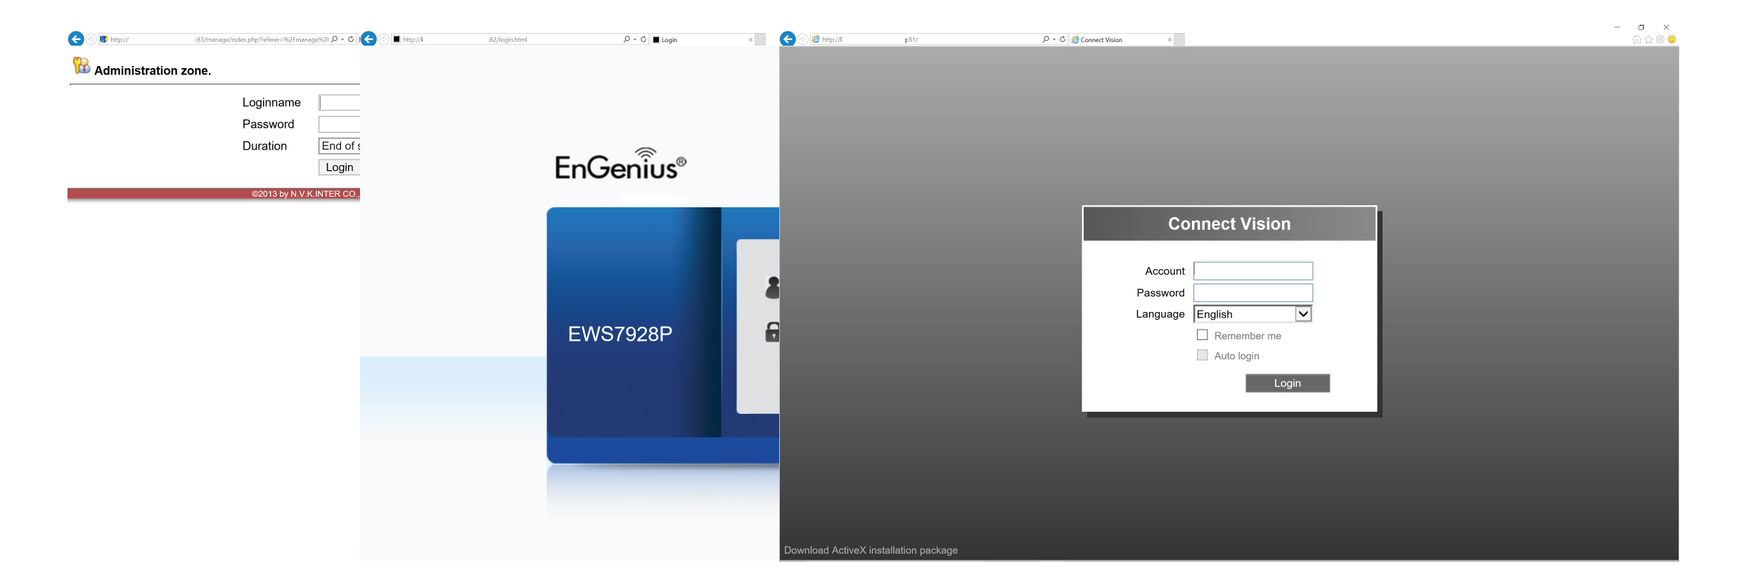Click the EnGenius padlock icon
This screenshot has width=1744, height=586.
(x=772, y=332)
